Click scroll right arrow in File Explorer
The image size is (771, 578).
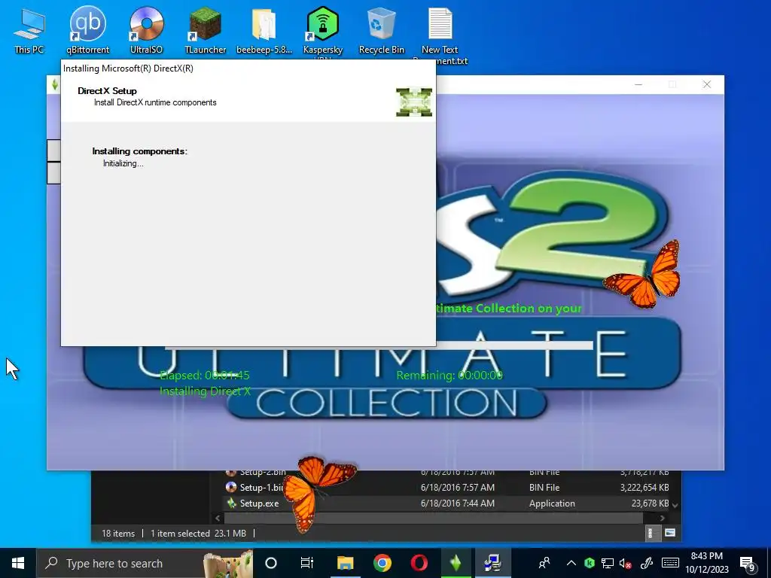click(662, 518)
